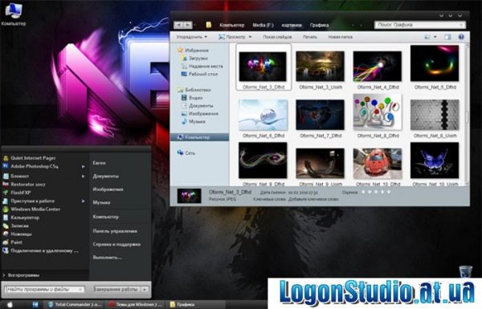Open shutdown options arrow next to Завершение работы
The image size is (482, 309).
tap(145, 289)
